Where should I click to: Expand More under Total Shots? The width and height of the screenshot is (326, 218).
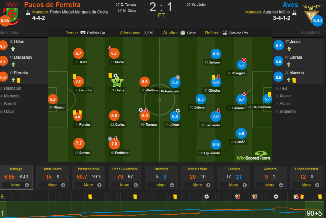(52, 185)
